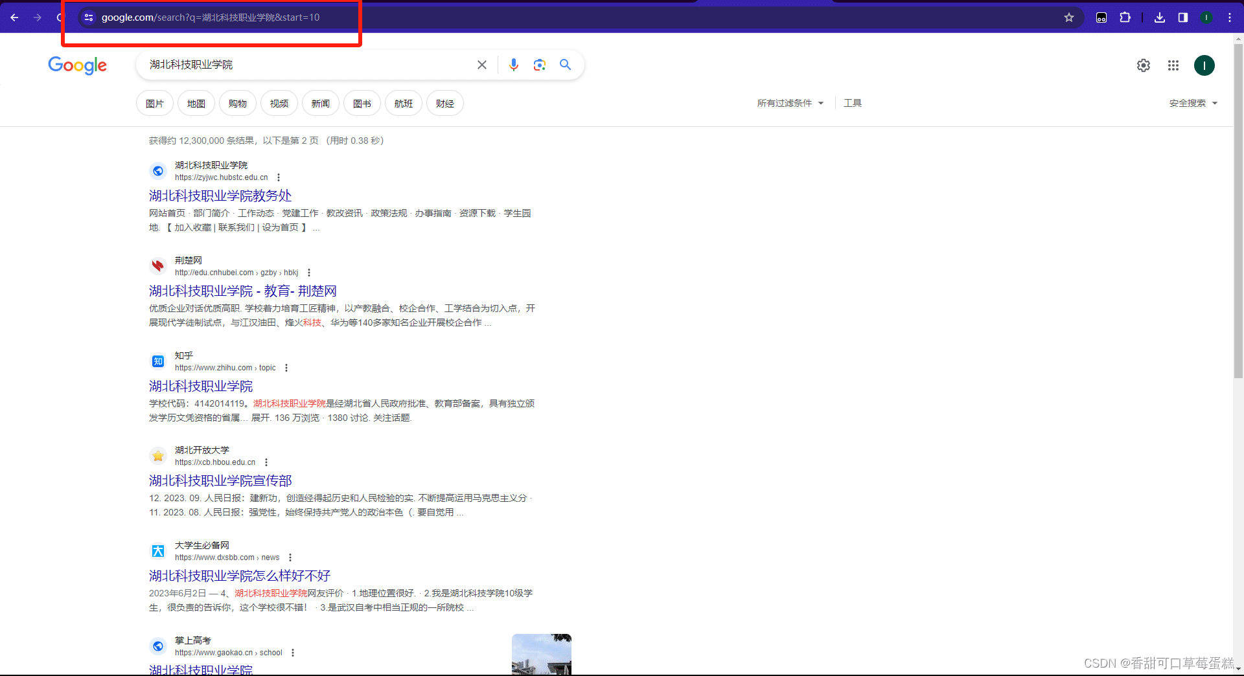Open more options for zhihu.com result
This screenshot has width=1244, height=676.
point(286,368)
